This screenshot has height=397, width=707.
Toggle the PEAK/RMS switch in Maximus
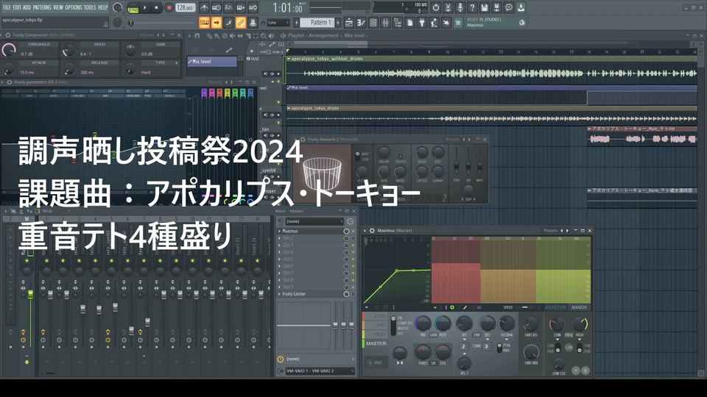point(499,348)
